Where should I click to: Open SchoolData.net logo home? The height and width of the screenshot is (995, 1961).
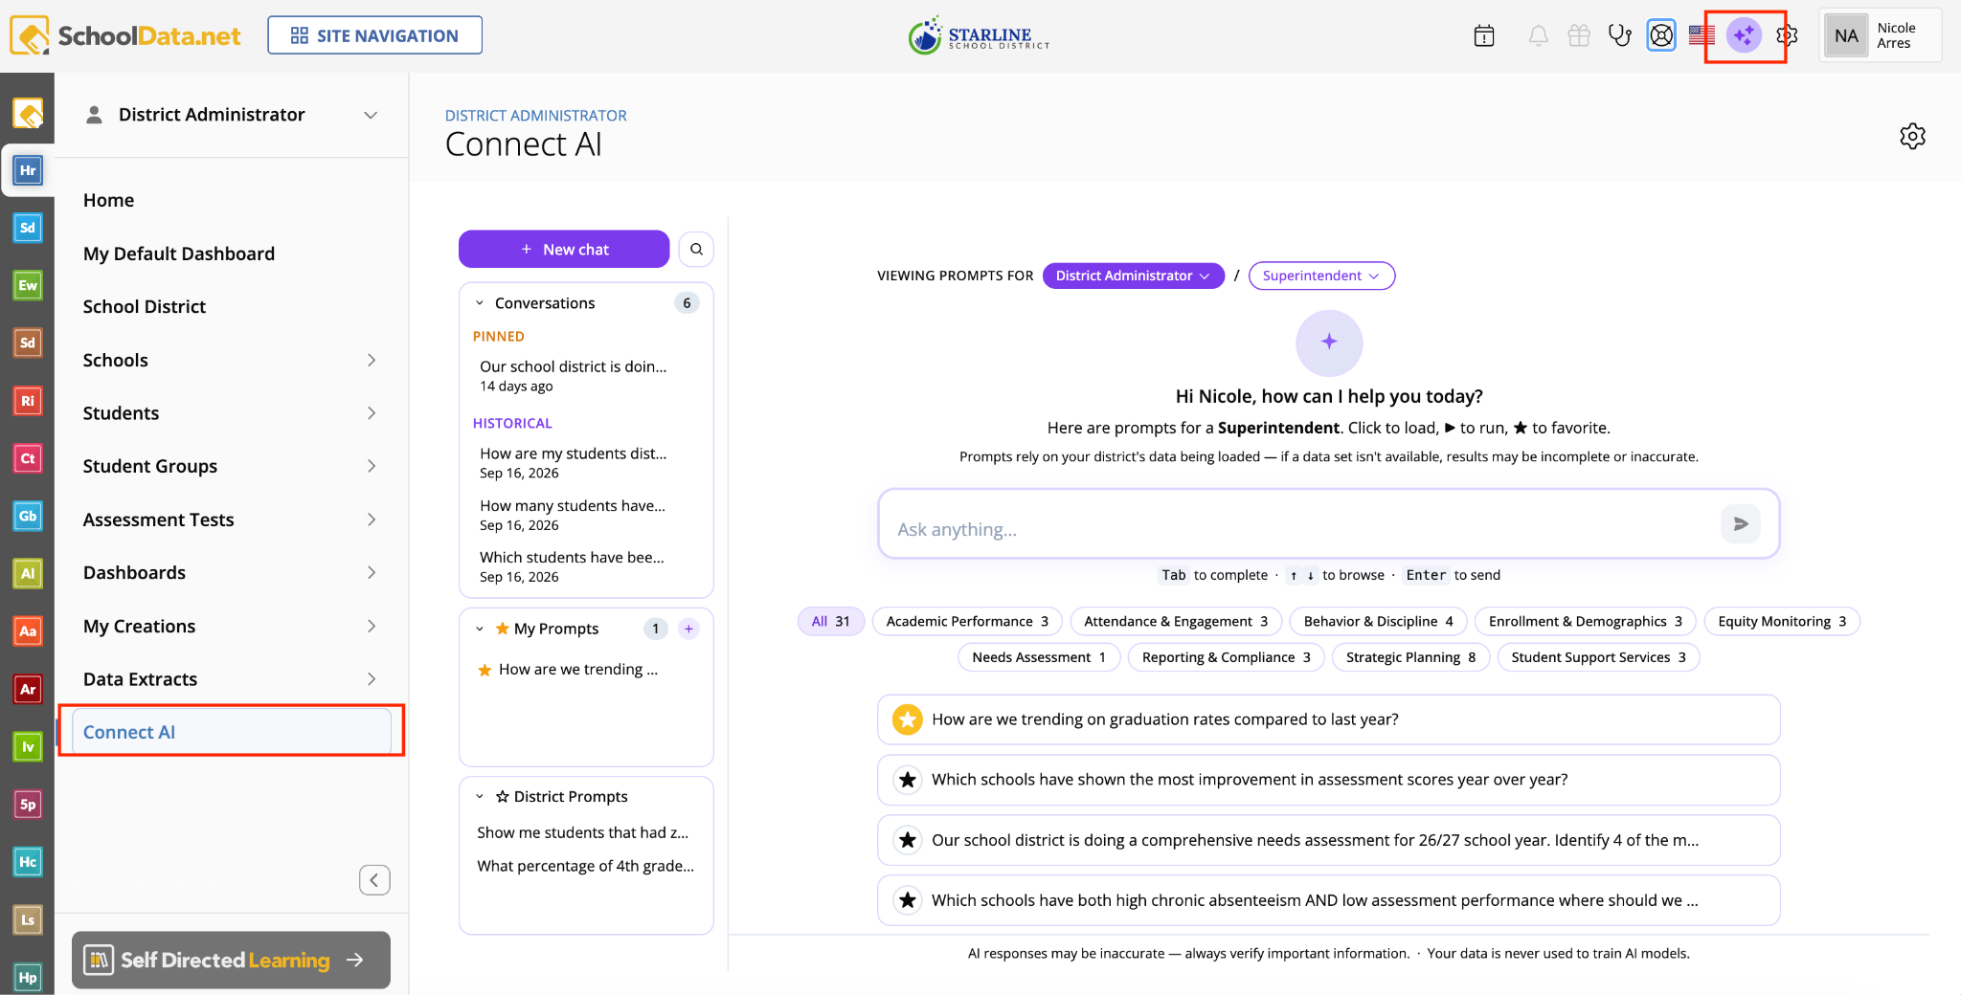[x=125, y=36]
